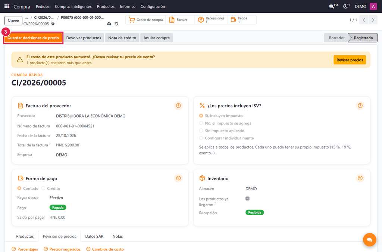Open help icon in ISV prices card
The height and width of the screenshot is (252, 382).
tap(360, 106)
